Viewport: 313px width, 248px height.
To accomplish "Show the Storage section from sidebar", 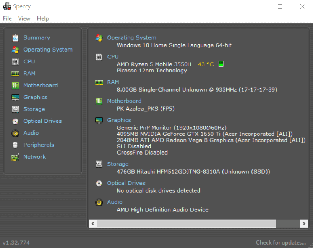I will point(34,109).
